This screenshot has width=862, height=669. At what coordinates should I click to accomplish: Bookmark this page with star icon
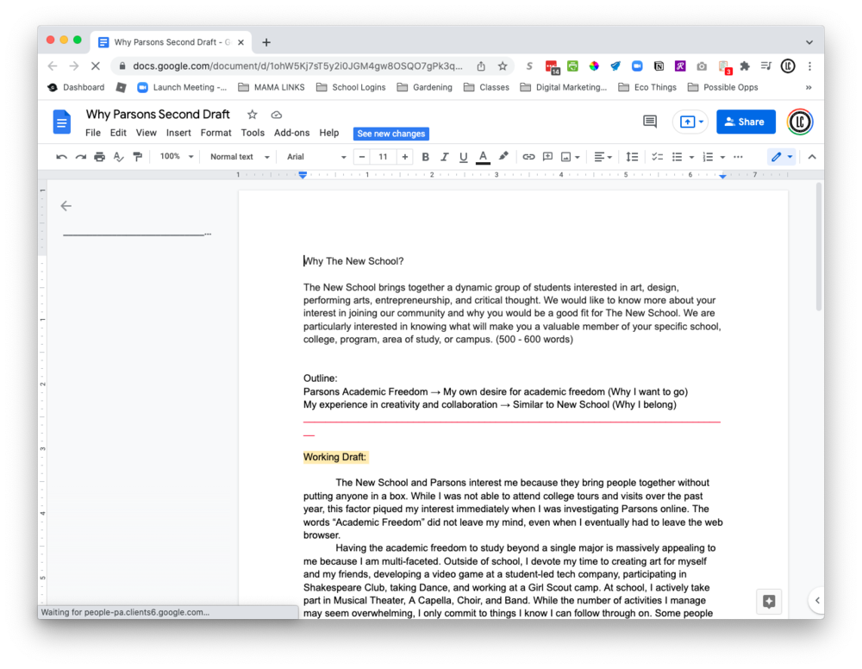503,66
